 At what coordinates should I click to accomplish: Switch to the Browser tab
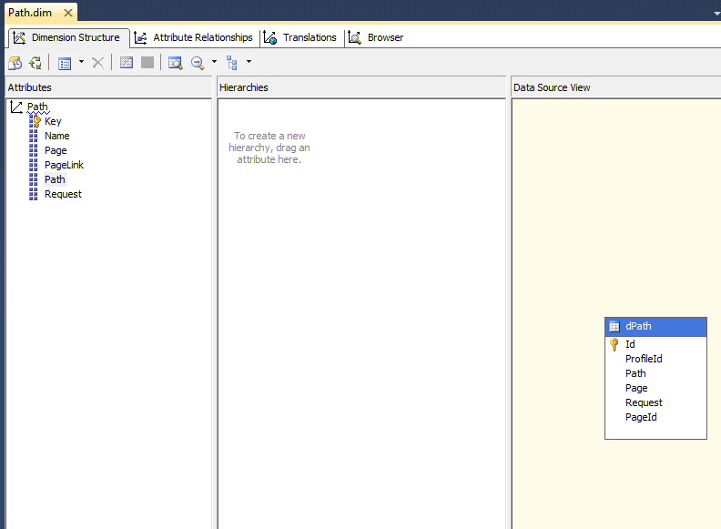point(376,37)
